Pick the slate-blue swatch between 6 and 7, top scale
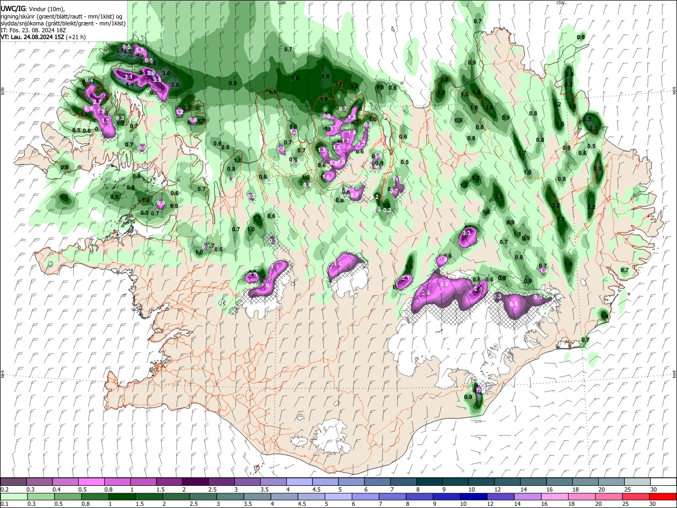The height and width of the screenshot is (508, 677). [377, 482]
